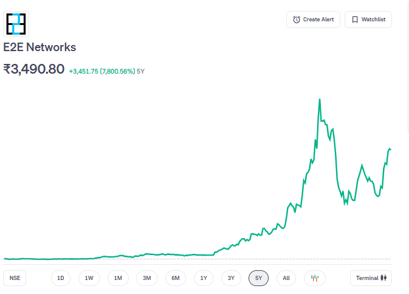This screenshot has height=294, width=409.
Task: Click the ₹3,490.80 current price text
Action: 34,69
